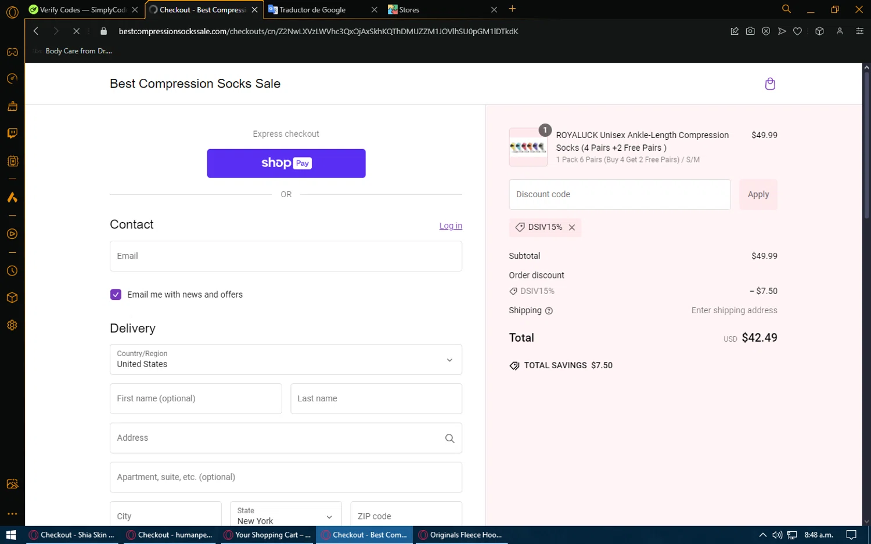
Task: Click Best Compression Socks Sale store title
Action: [195, 84]
